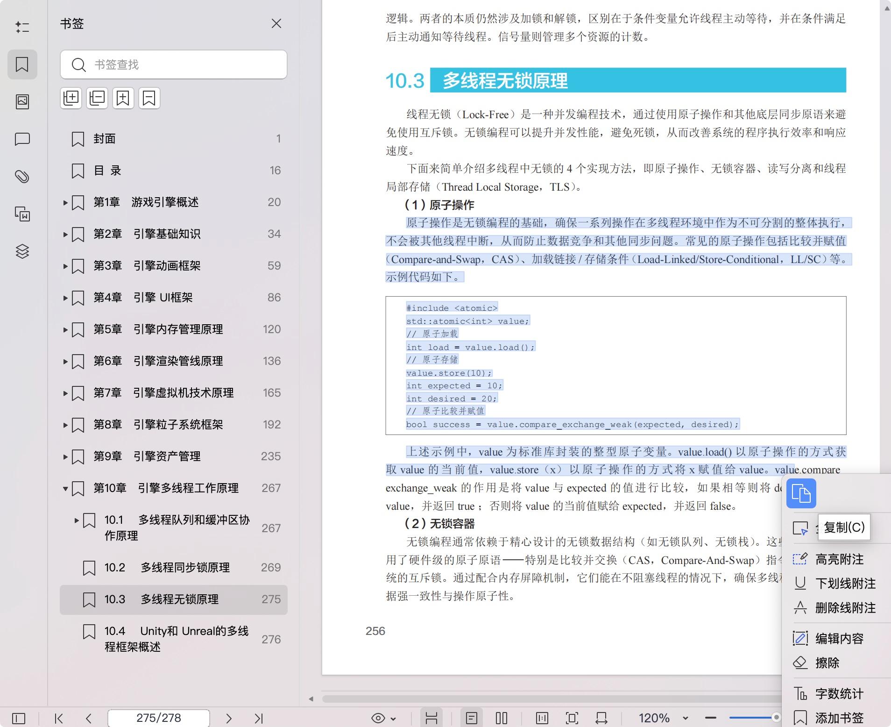Toggle continuous scrolling mode button
This screenshot has height=727, width=891.
coord(431,718)
